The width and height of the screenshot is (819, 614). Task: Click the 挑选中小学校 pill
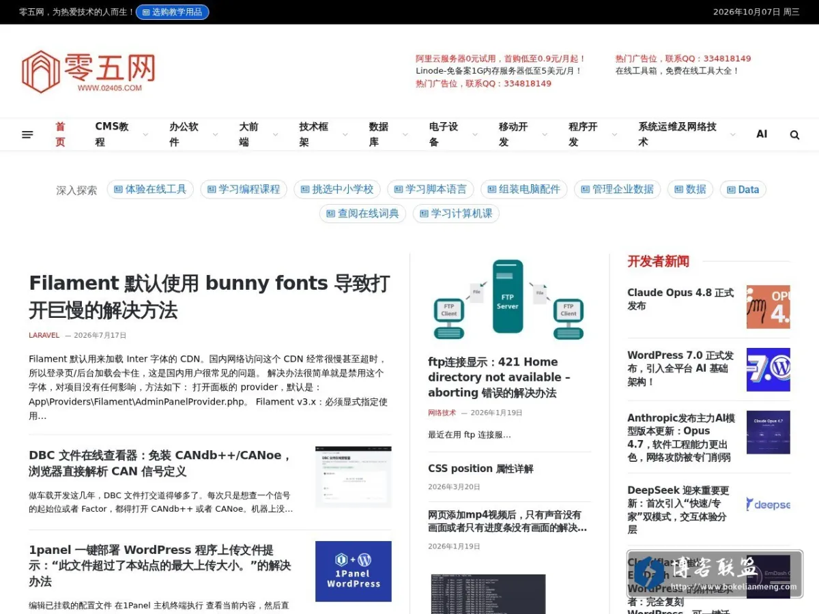coord(337,189)
